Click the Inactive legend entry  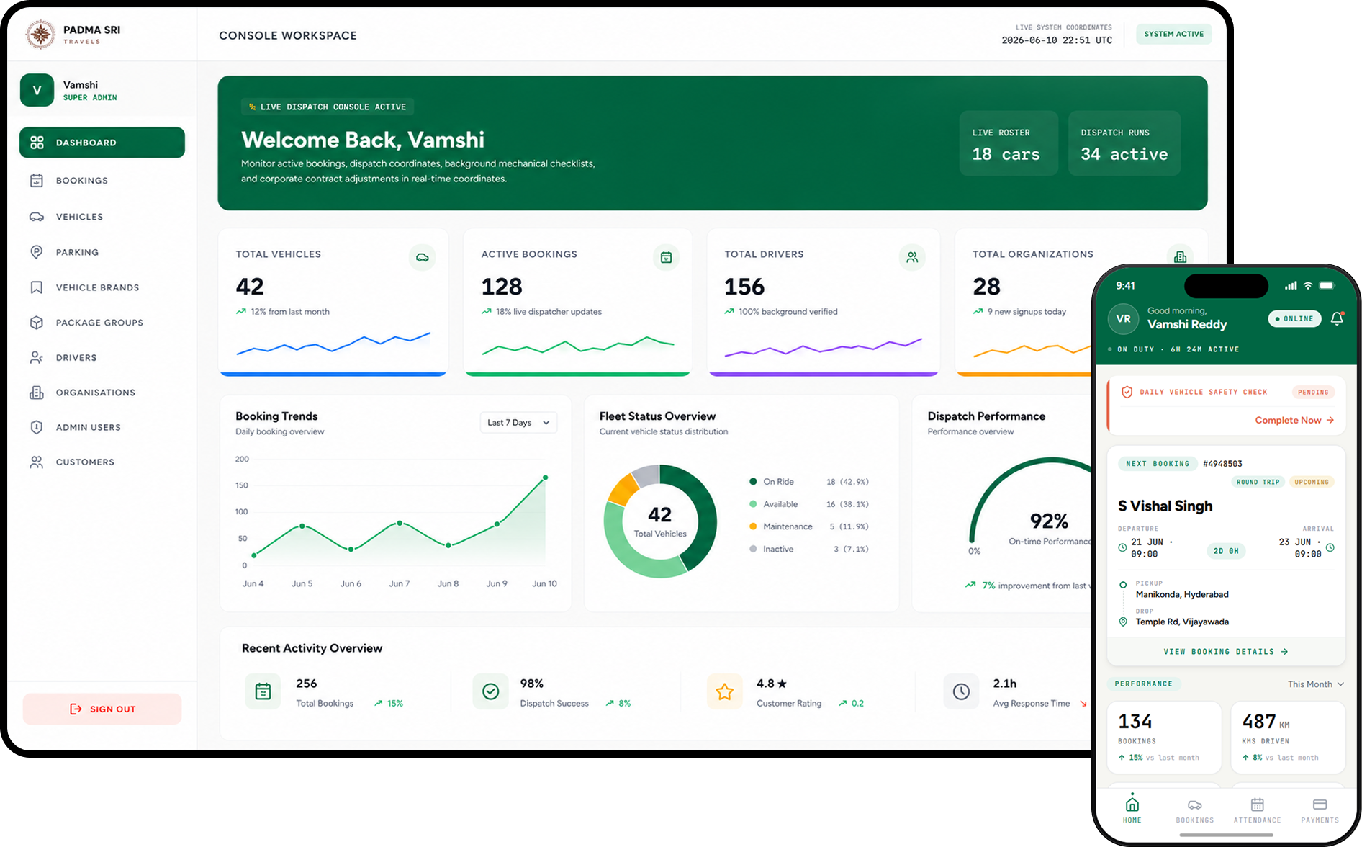[x=809, y=549]
